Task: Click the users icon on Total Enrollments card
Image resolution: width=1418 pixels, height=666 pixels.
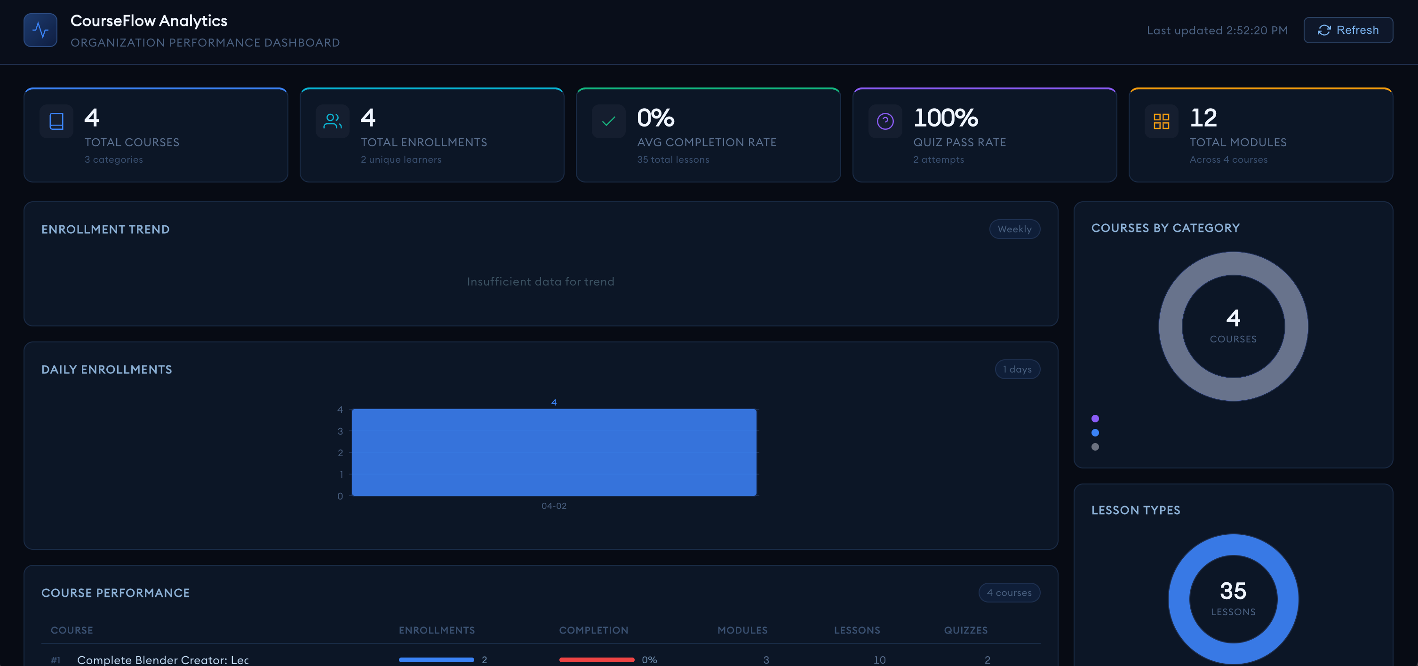Action: click(x=333, y=121)
